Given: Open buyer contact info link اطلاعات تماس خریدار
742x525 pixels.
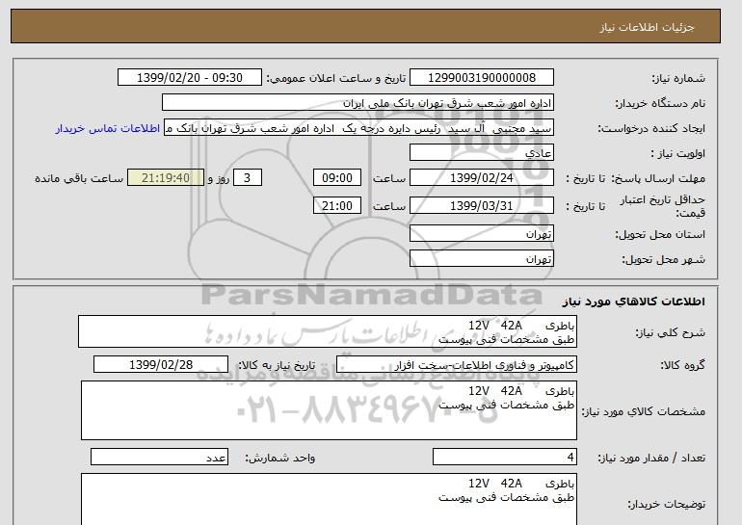Looking at the screenshot, I should (x=107, y=128).
